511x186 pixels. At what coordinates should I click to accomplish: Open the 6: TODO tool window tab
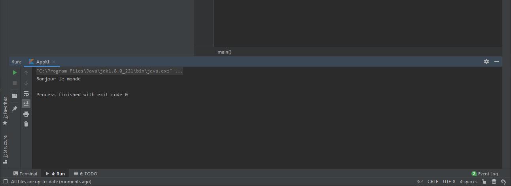click(x=85, y=174)
